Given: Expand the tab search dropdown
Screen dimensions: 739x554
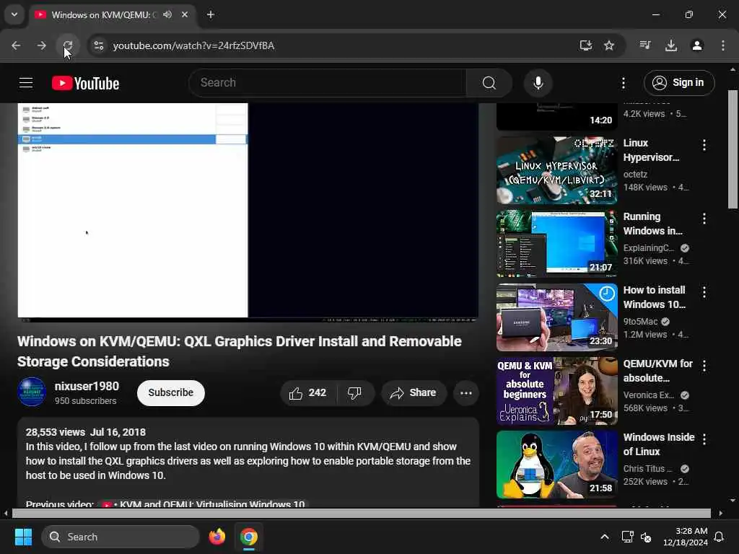Looking at the screenshot, I should click(x=14, y=14).
